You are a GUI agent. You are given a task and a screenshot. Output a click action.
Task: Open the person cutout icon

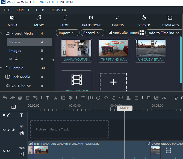(x=129, y=98)
